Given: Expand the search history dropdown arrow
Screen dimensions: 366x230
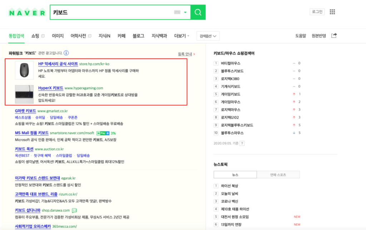Looking at the screenshot, I should click(186, 12).
